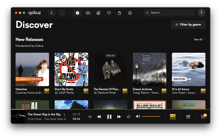Toggle shuffle playback
The width and height of the screenshot is (221, 138).
pyautogui.click(x=90, y=116)
